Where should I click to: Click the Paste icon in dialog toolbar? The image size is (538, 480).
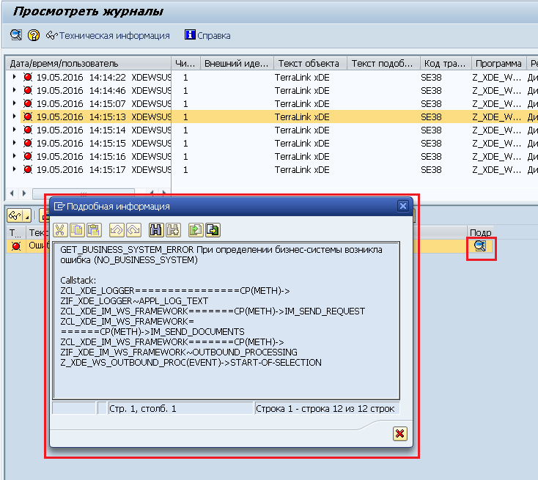click(x=93, y=229)
